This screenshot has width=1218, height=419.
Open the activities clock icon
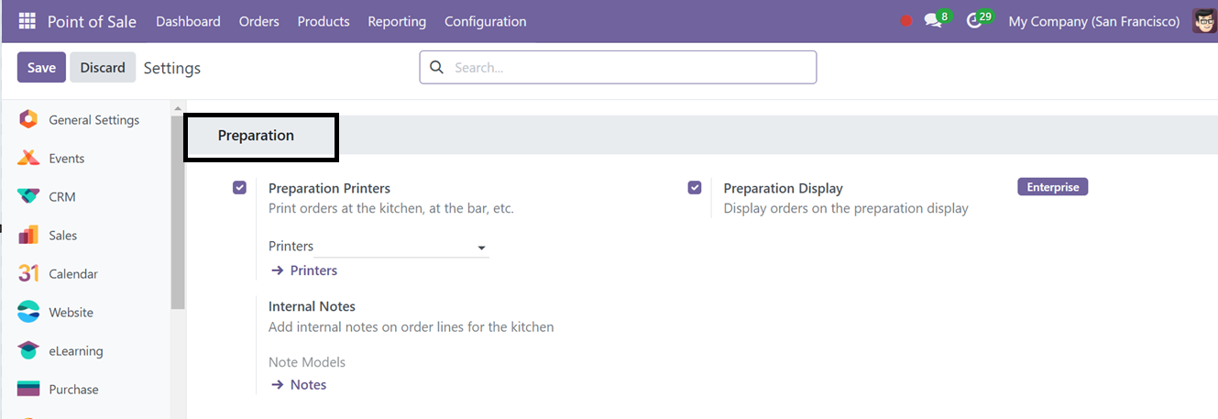pyautogui.click(x=974, y=21)
